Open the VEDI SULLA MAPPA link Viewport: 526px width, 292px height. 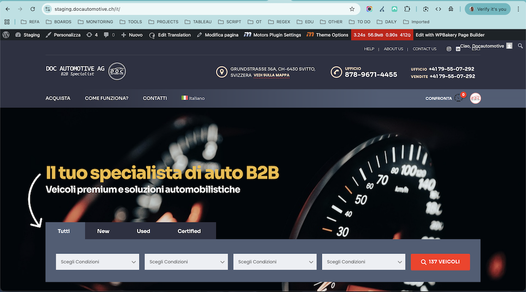tap(271, 75)
